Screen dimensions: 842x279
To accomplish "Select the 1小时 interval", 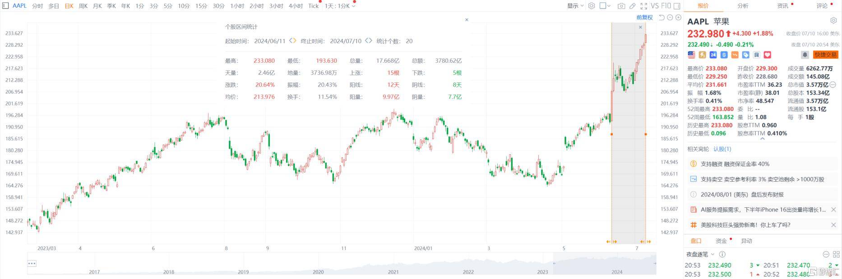I will [x=237, y=6].
